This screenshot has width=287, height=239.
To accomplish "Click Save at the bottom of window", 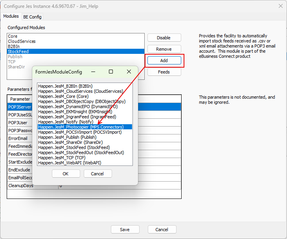I will coord(125,230).
